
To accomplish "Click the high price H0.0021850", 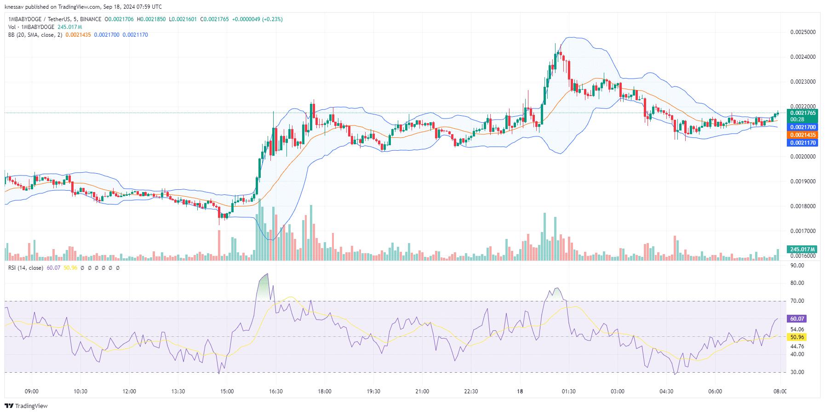I will [151, 19].
